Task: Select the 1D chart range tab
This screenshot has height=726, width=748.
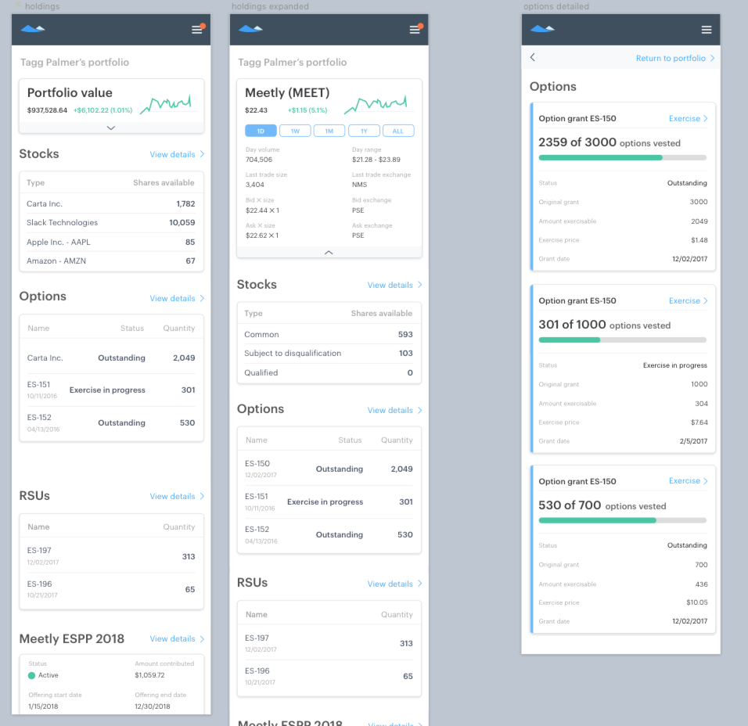Action: point(261,131)
